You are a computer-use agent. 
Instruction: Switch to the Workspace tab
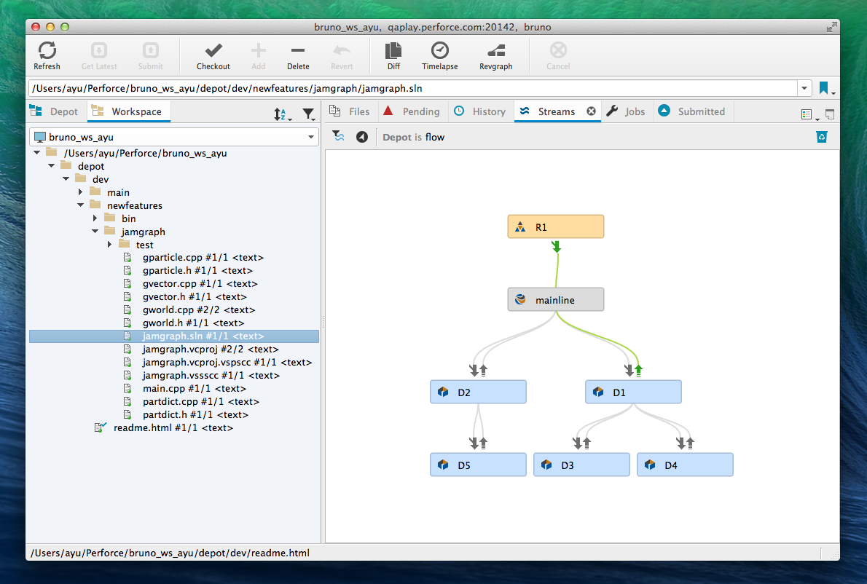(129, 111)
